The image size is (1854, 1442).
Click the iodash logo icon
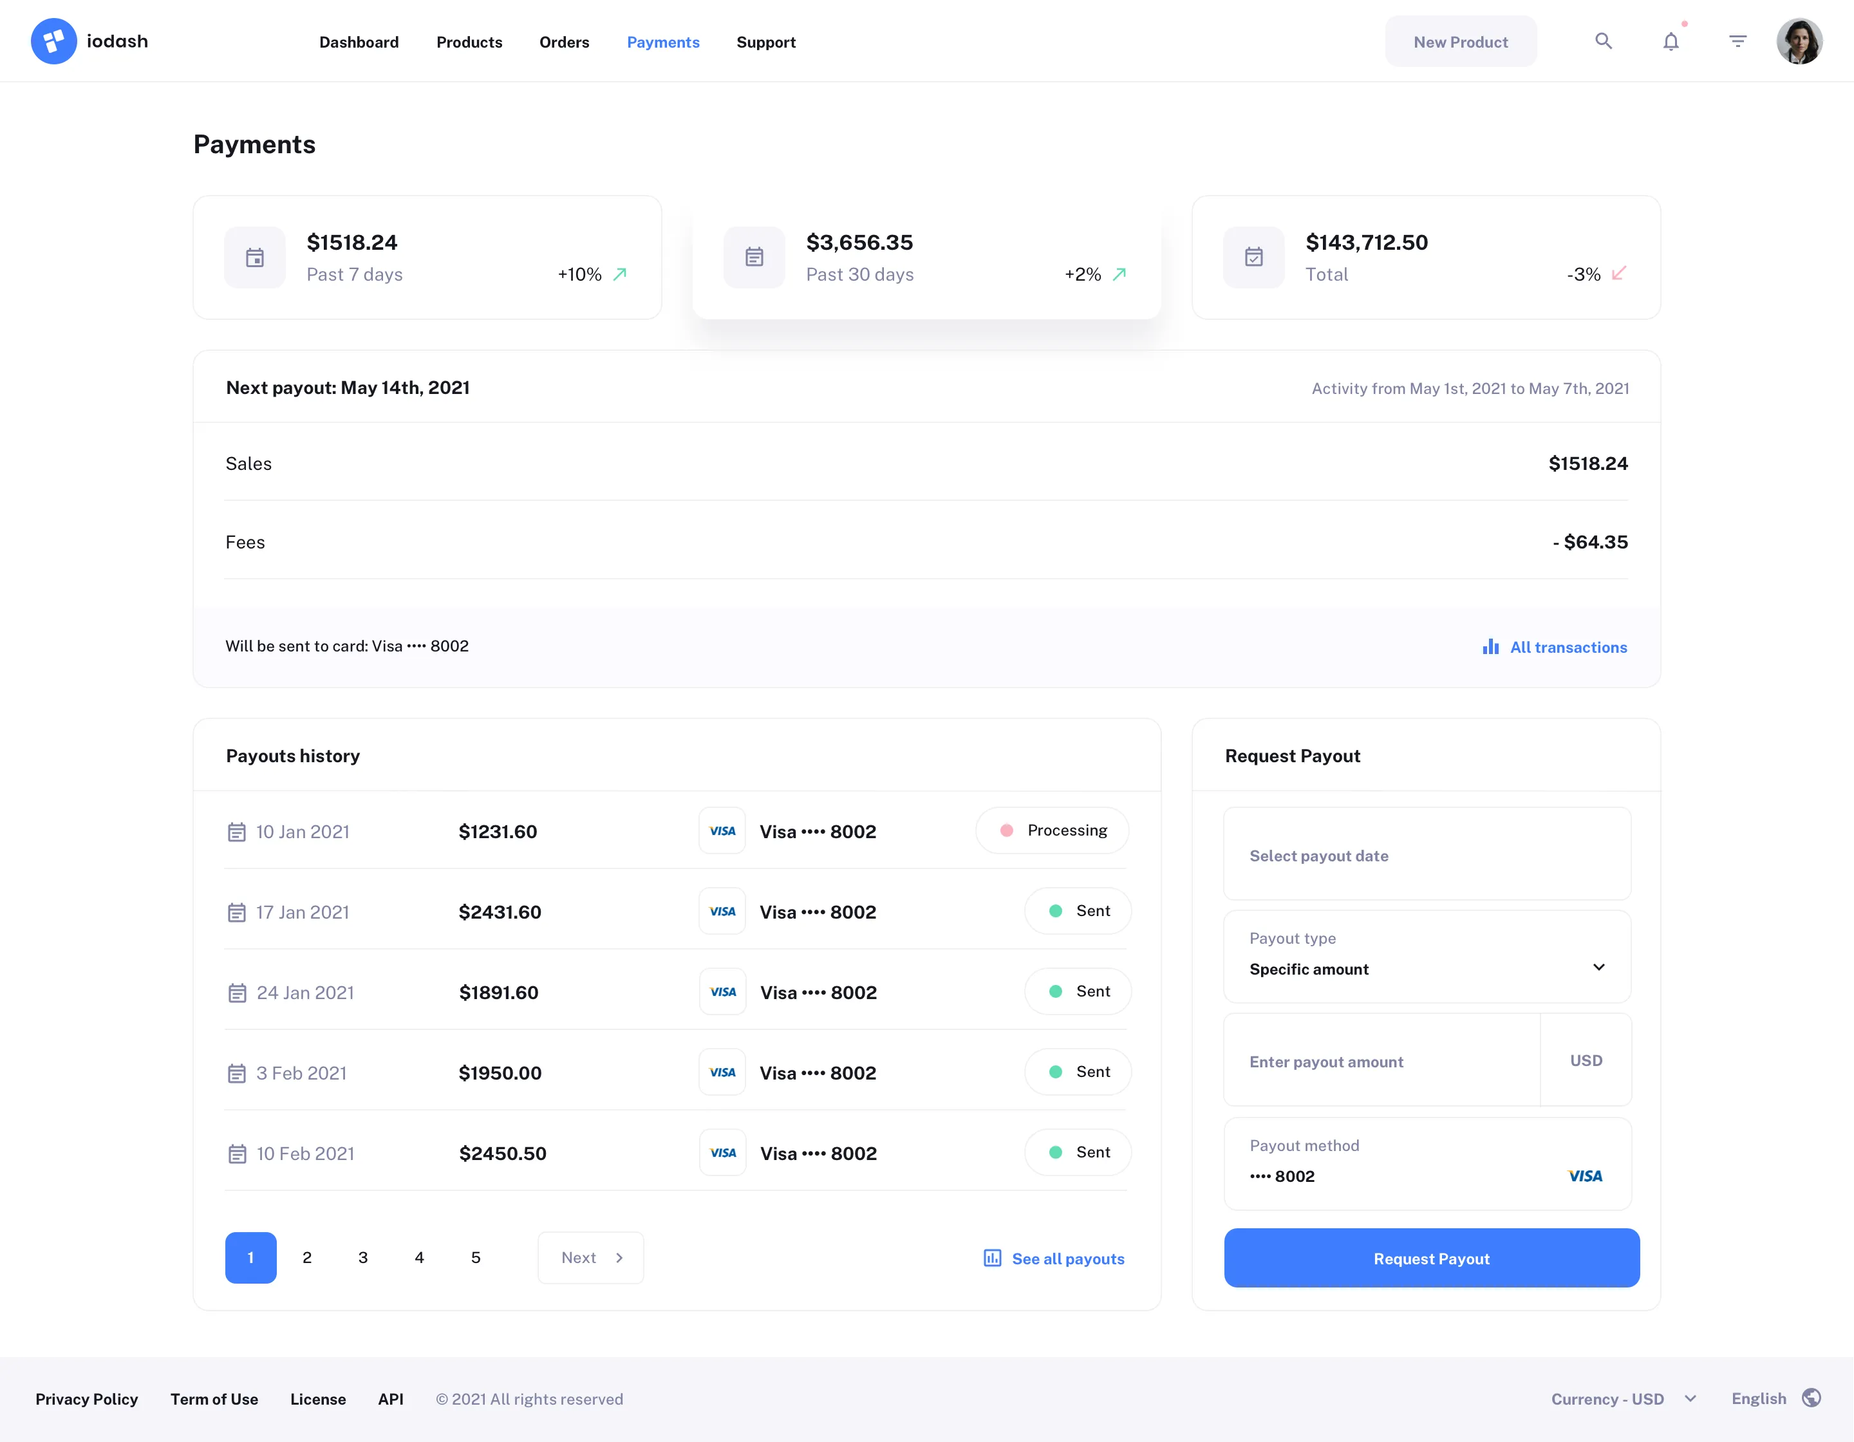(x=53, y=40)
